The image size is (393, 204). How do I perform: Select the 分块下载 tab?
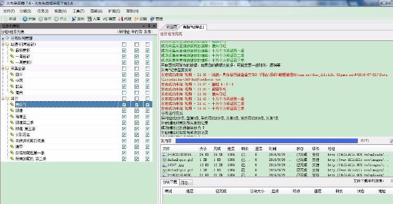pos(170,182)
